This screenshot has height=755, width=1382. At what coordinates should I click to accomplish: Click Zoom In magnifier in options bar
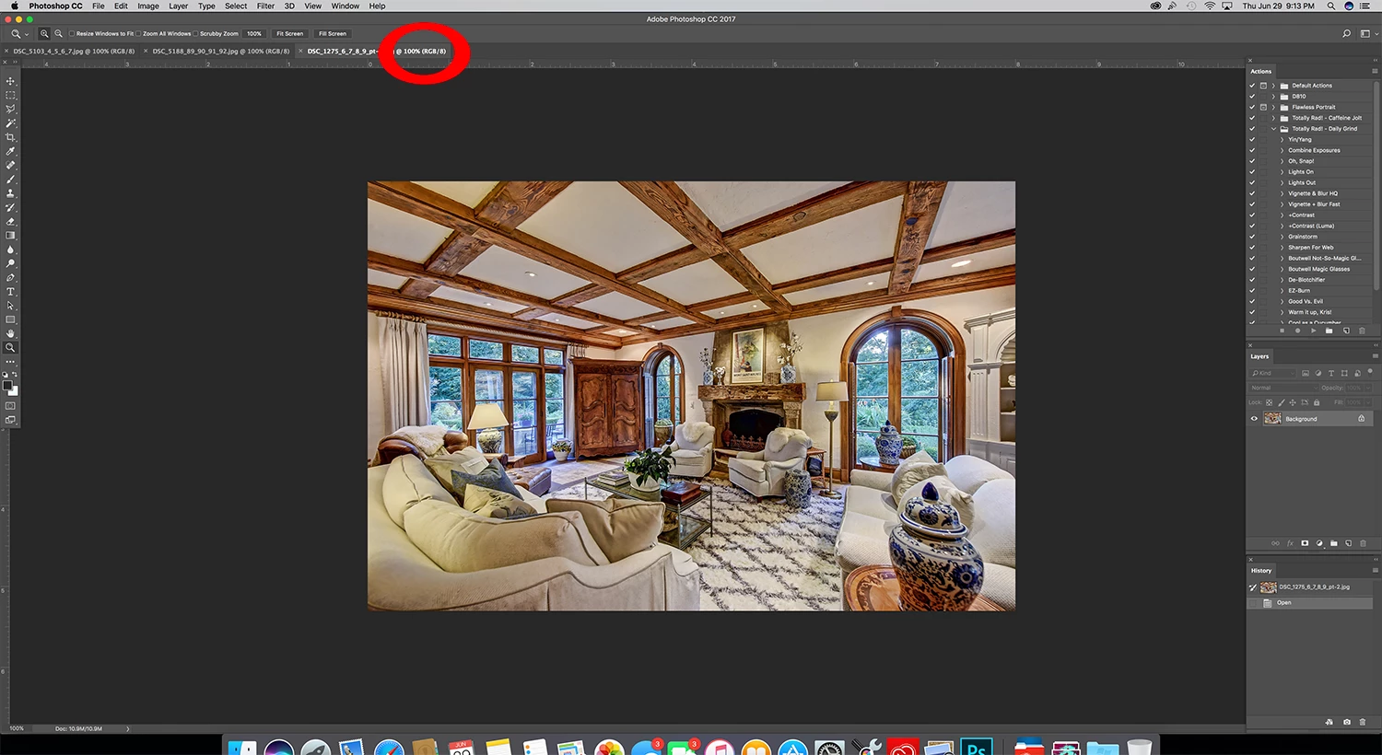click(x=44, y=33)
